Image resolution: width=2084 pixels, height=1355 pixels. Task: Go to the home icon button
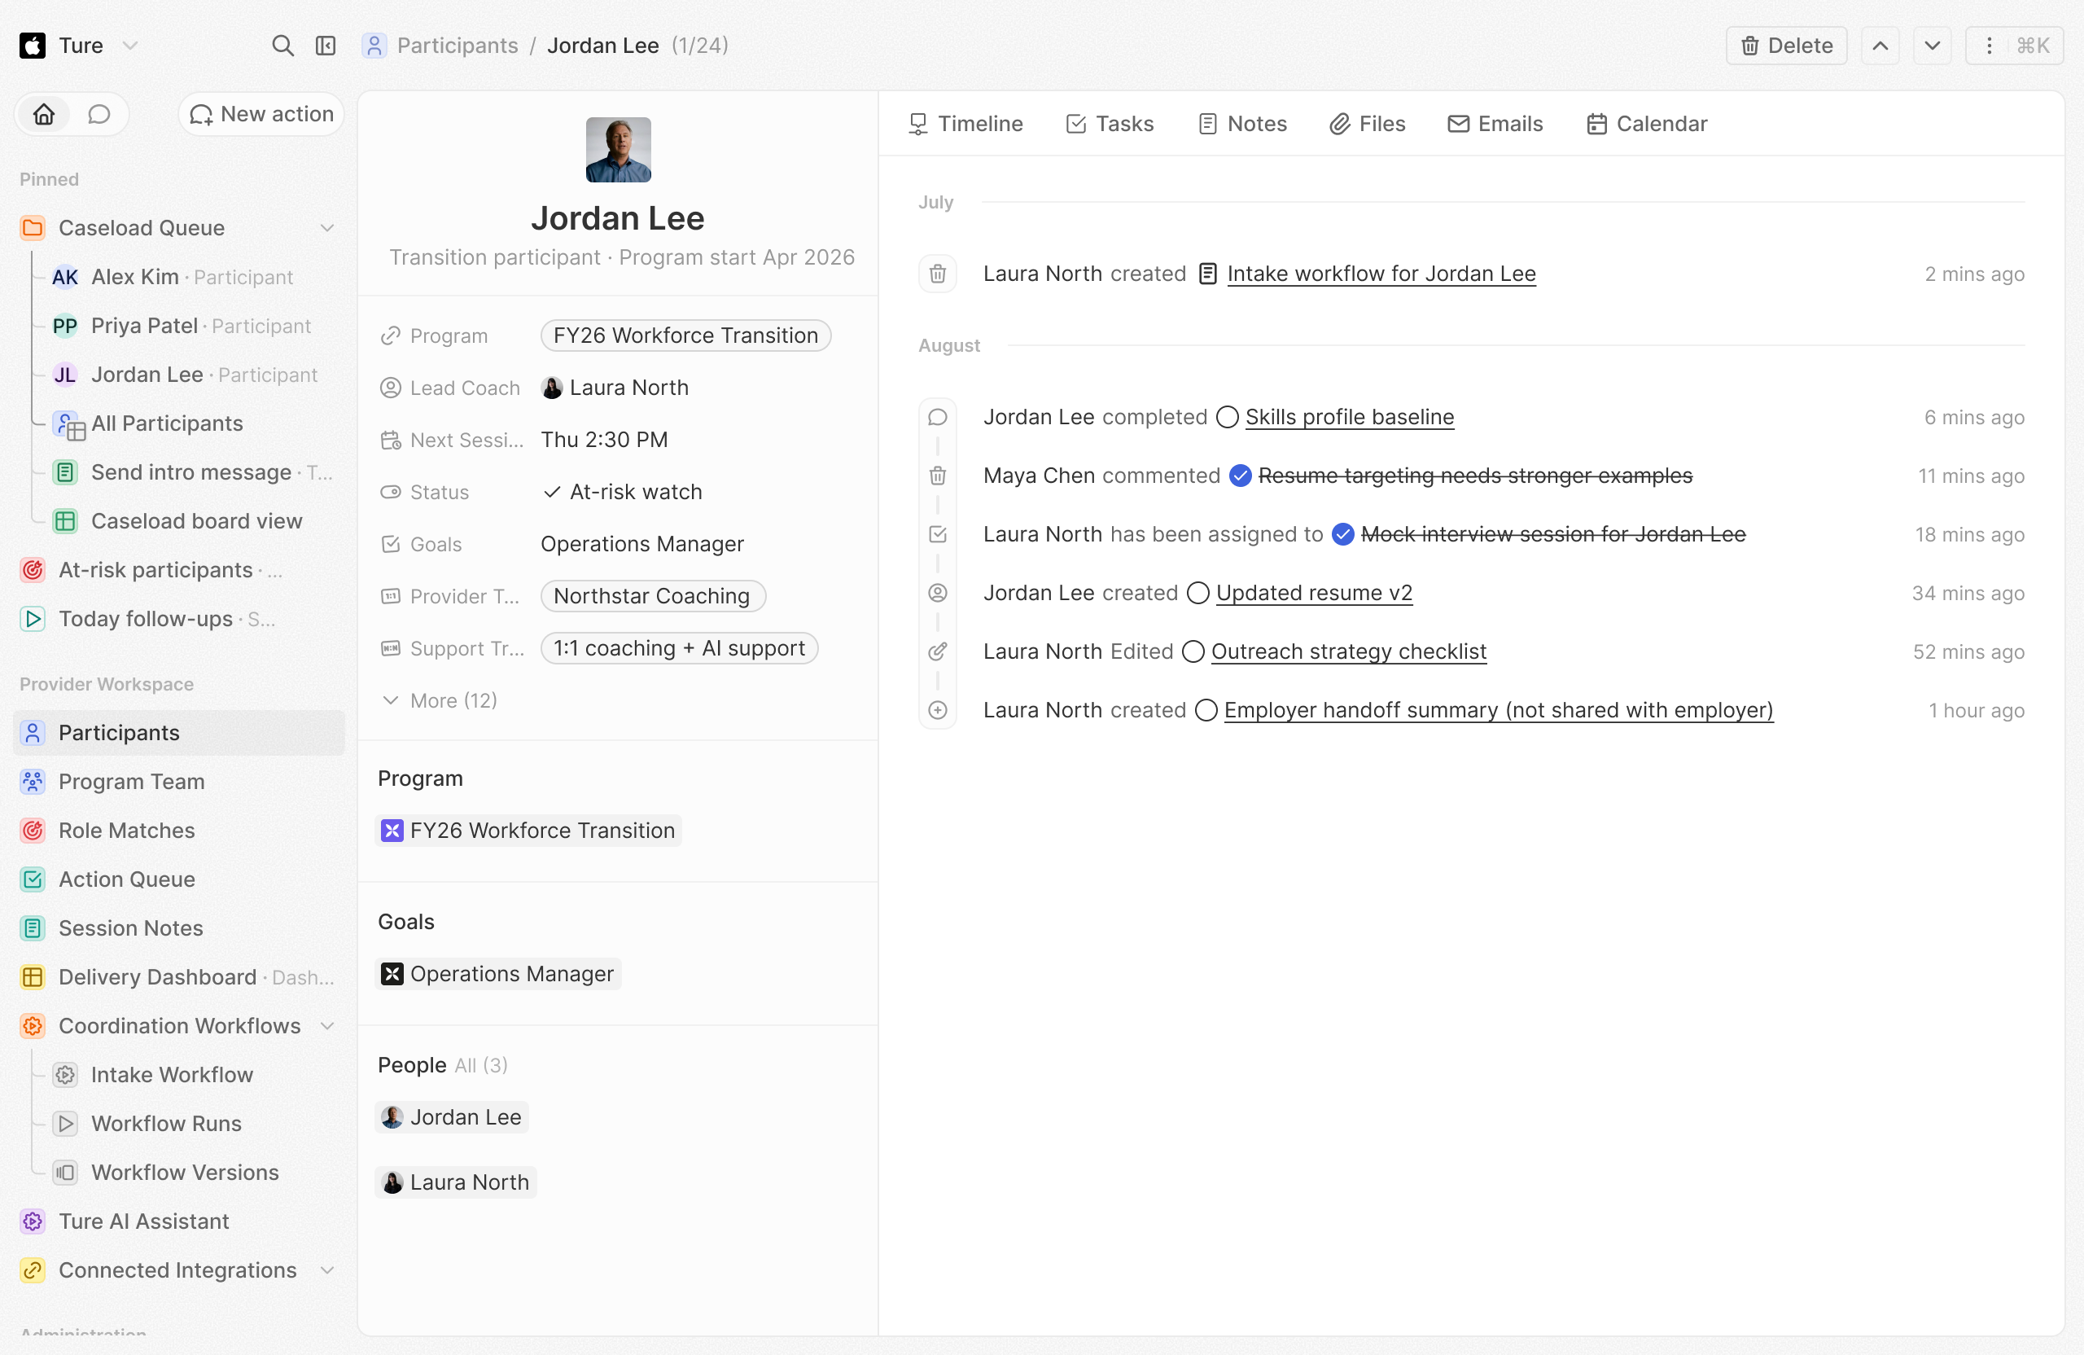point(45,114)
